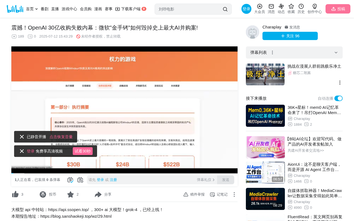The width and height of the screenshot is (354, 221).
Task: Open 漫画 nav item
Action: point(98,9)
